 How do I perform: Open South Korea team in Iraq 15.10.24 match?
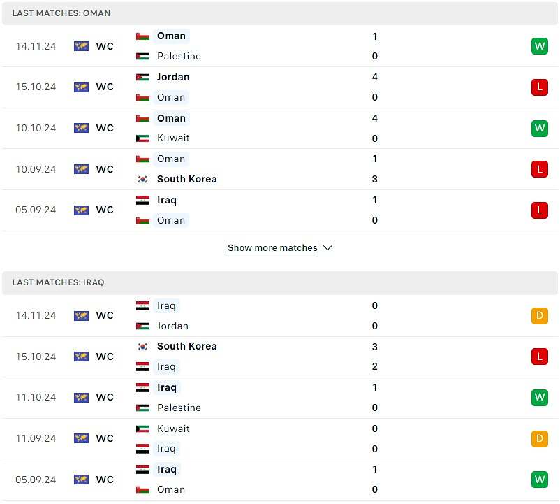pyautogui.click(x=187, y=346)
